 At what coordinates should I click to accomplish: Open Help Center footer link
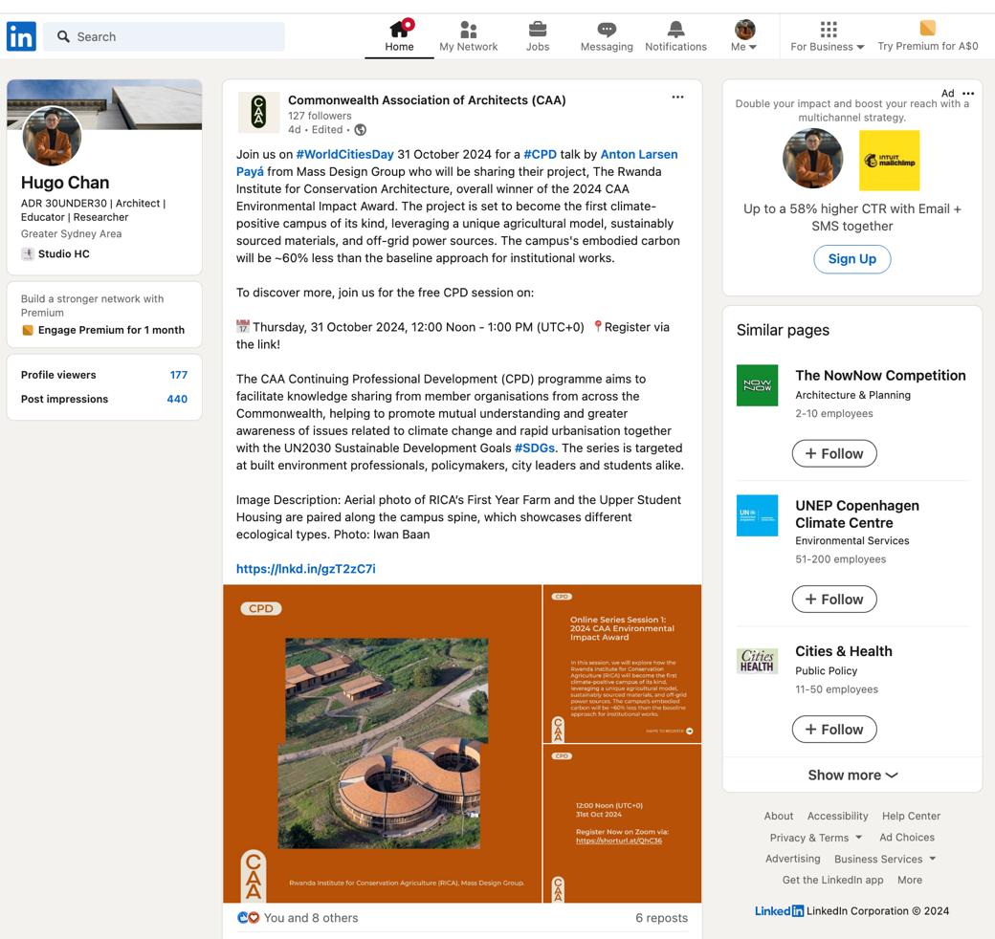911,816
